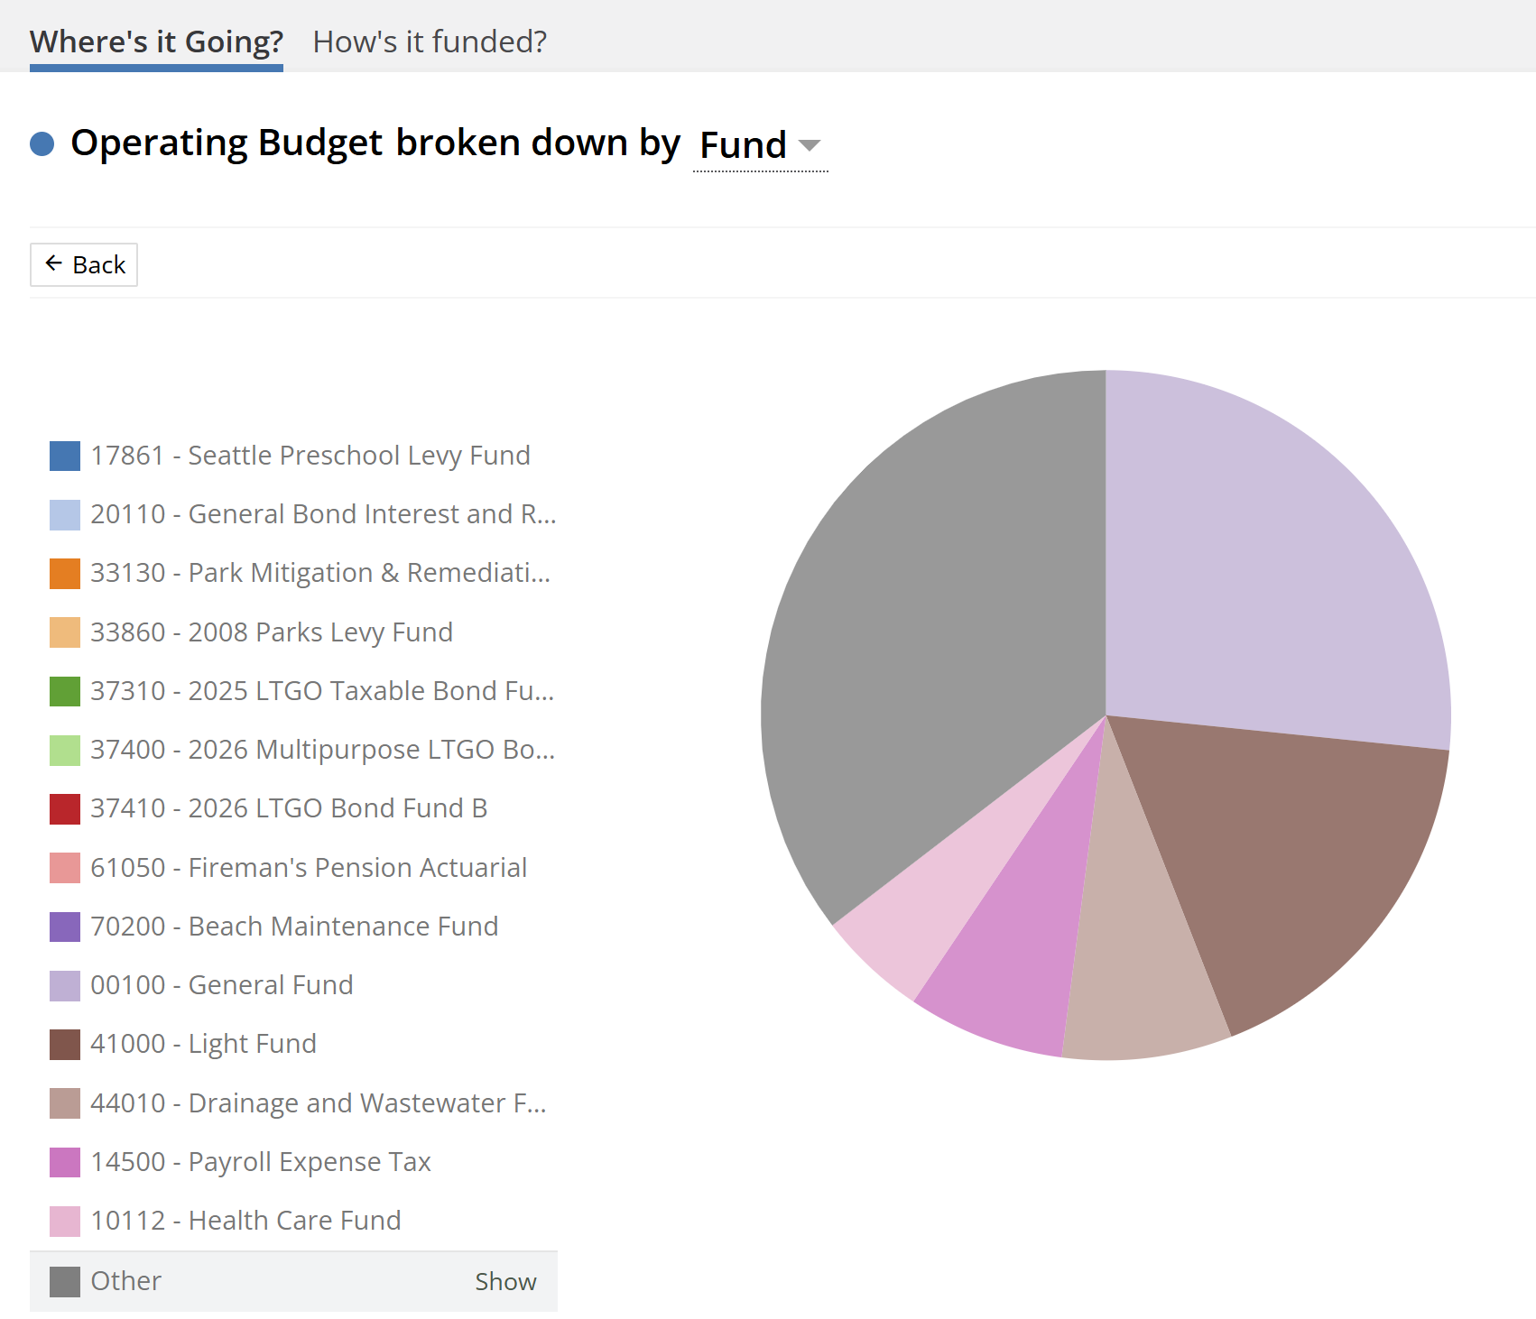Click the Health Care Fund pink swatch
The width and height of the screenshot is (1536, 1319).
coord(65,1222)
